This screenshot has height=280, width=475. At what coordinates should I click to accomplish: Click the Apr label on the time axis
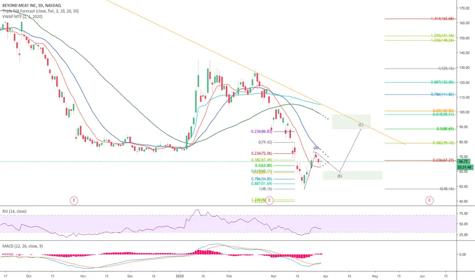325,276
